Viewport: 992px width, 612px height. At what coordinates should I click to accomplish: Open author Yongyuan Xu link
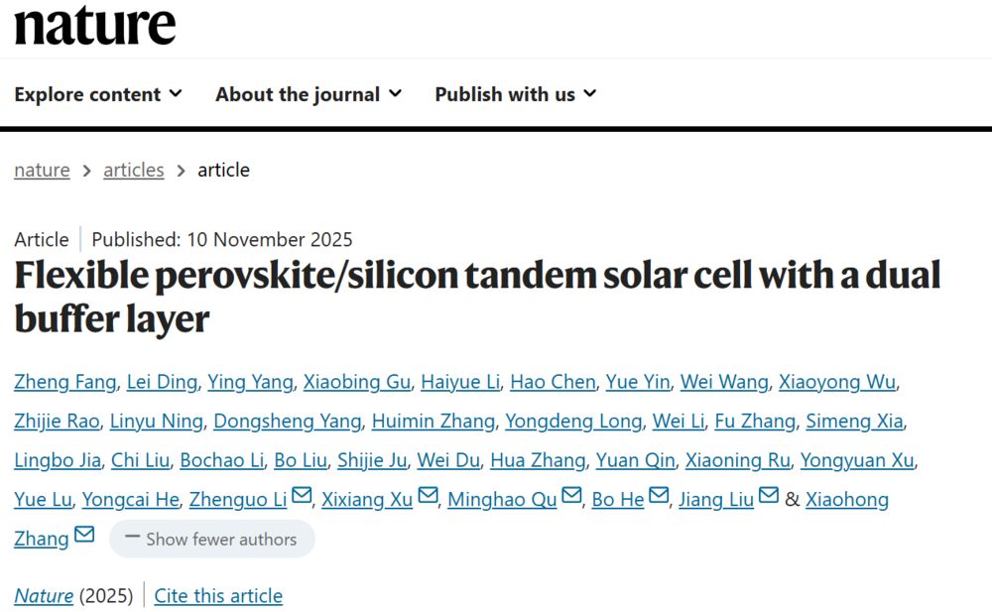[x=857, y=460]
